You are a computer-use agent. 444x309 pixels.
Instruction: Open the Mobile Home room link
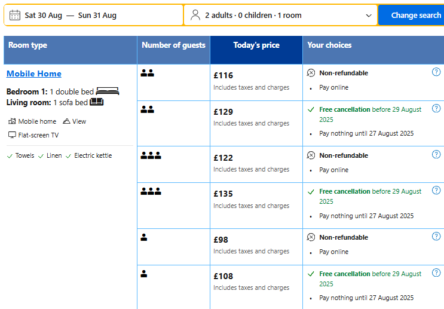point(34,74)
